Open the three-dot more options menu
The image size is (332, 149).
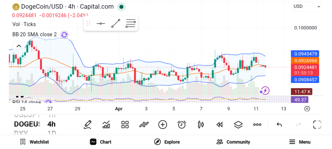257,124
